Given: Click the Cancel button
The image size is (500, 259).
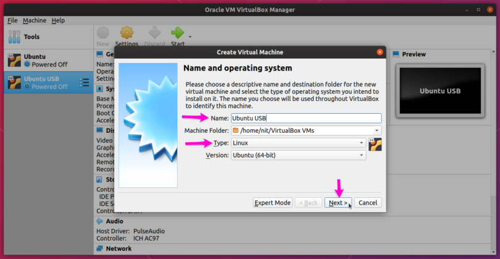Looking at the screenshot, I should [x=368, y=203].
